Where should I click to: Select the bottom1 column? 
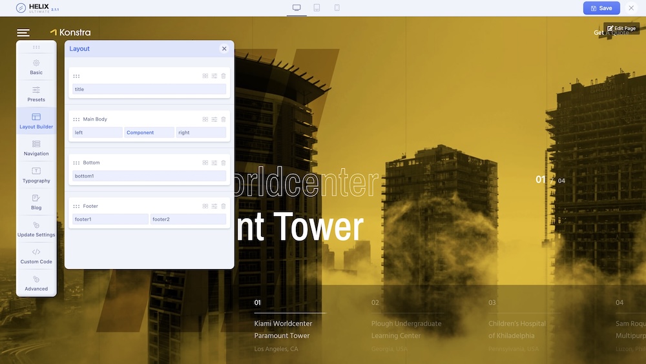tap(149, 176)
